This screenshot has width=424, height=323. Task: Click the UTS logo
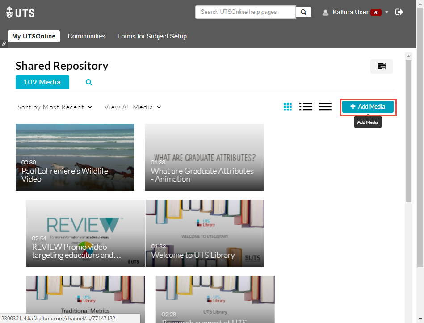point(21,13)
